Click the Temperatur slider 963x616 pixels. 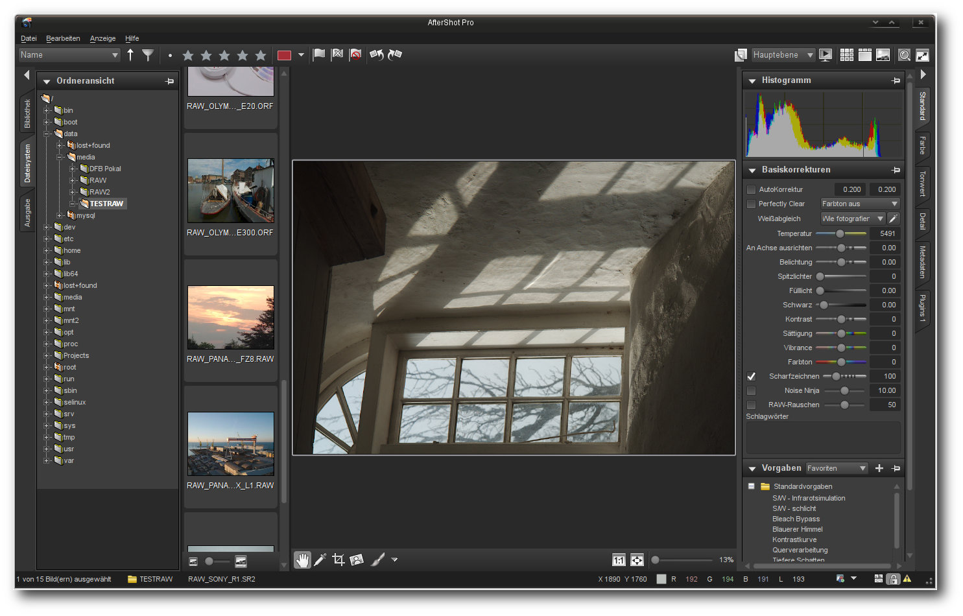840,233
